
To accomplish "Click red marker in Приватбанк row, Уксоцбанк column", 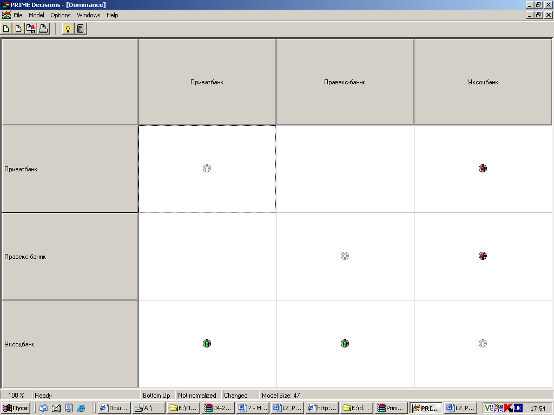I will pyautogui.click(x=483, y=169).
